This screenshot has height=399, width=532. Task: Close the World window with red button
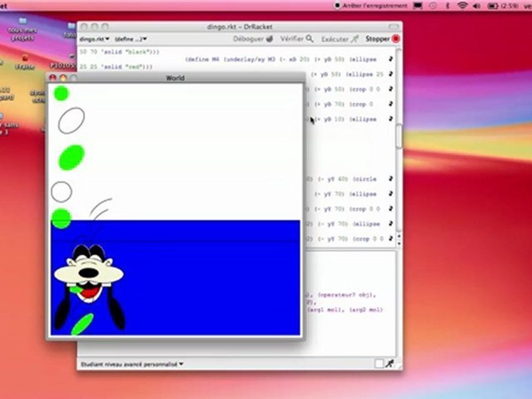53,78
